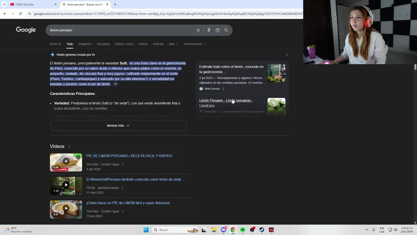Play the 5:00 pie de limón thumbnail

pyautogui.click(x=66, y=163)
